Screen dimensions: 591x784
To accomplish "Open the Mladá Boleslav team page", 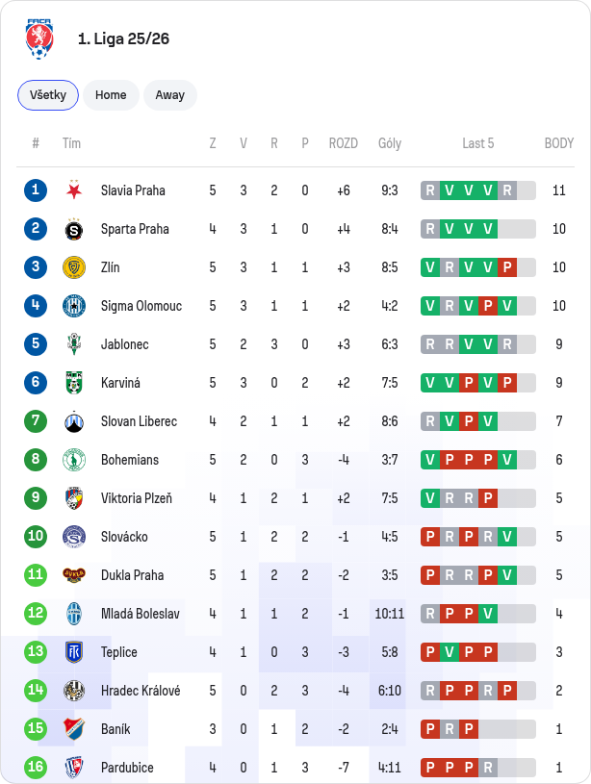I will pos(141,614).
